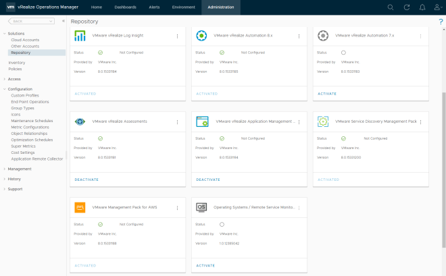The height and width of the screenshot is (276, 446).
Task: Click the vertical scrollbar thumb
Action: [x=444, y=170]
